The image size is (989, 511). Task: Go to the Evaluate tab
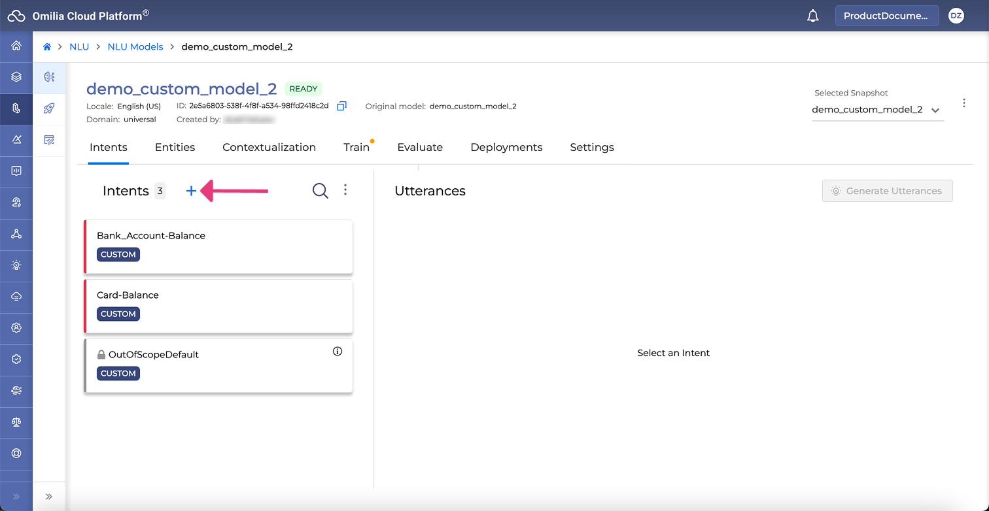point(420,147)
